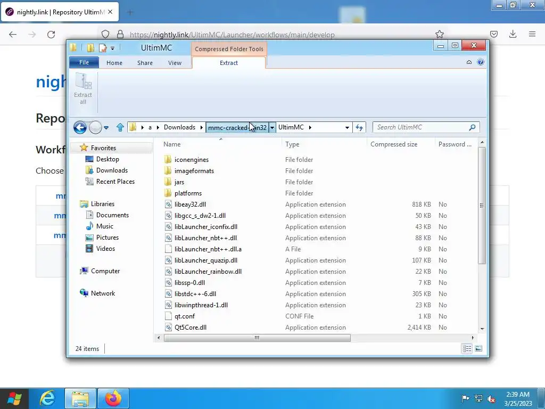
Task: Switch to the Share ribbon tab
Action: pyautogui.click(x=145, y=63)
